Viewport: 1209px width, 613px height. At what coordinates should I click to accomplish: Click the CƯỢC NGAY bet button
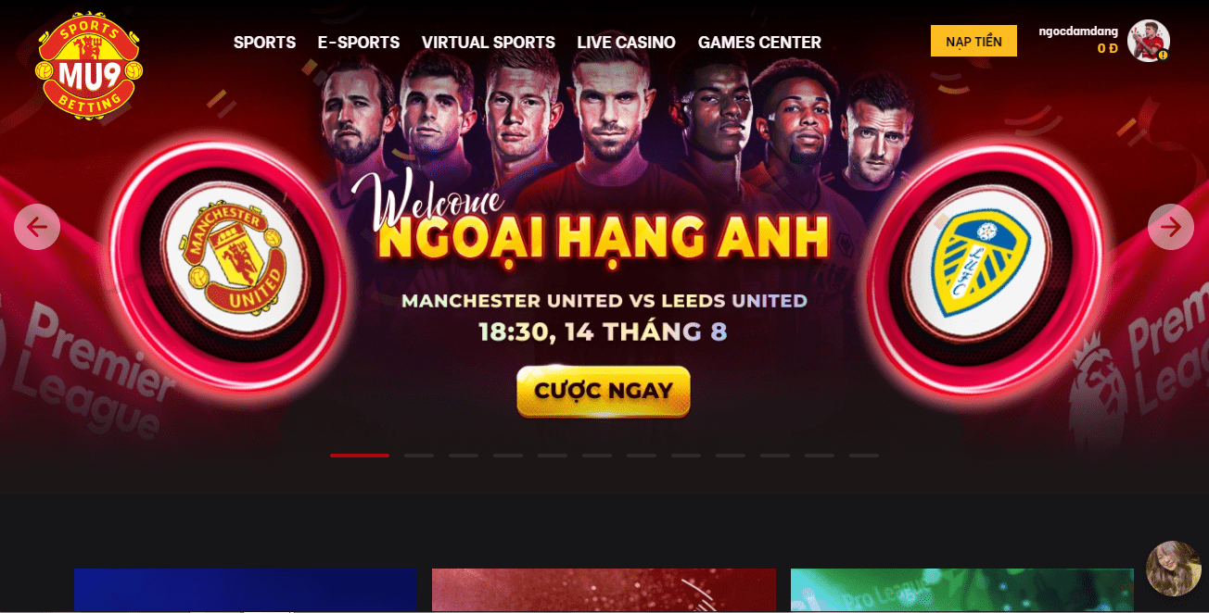(x=604, y=391)
